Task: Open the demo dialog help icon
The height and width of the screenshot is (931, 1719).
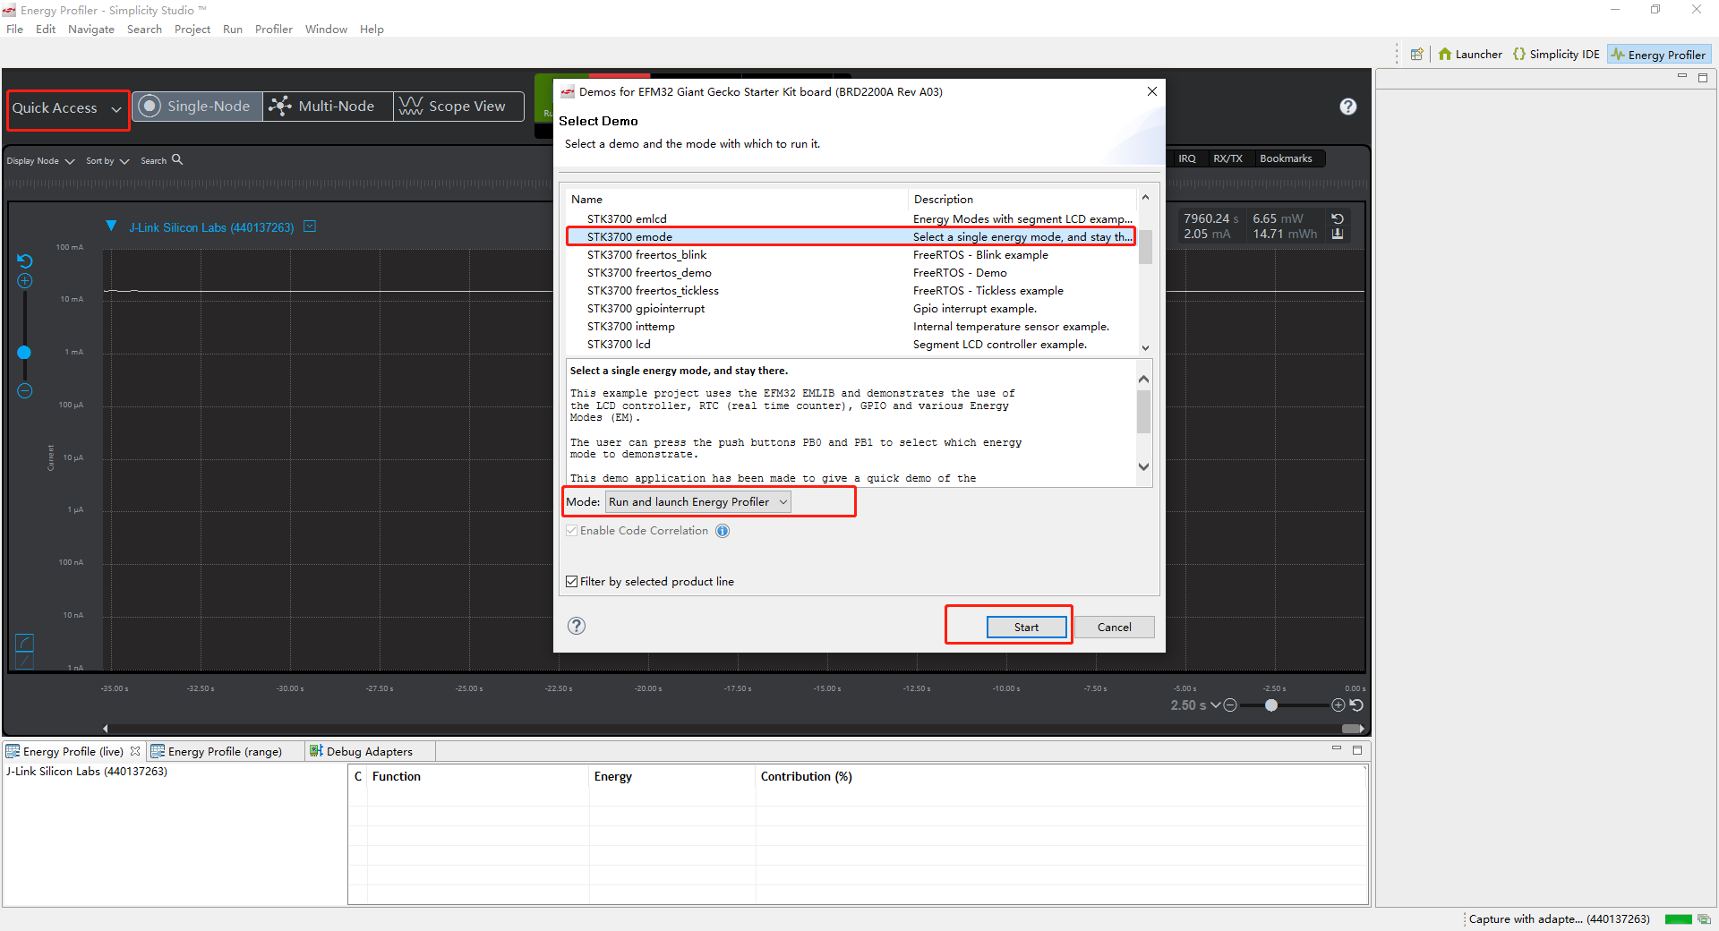Action: pyautogui.click(x=577, y=627)
